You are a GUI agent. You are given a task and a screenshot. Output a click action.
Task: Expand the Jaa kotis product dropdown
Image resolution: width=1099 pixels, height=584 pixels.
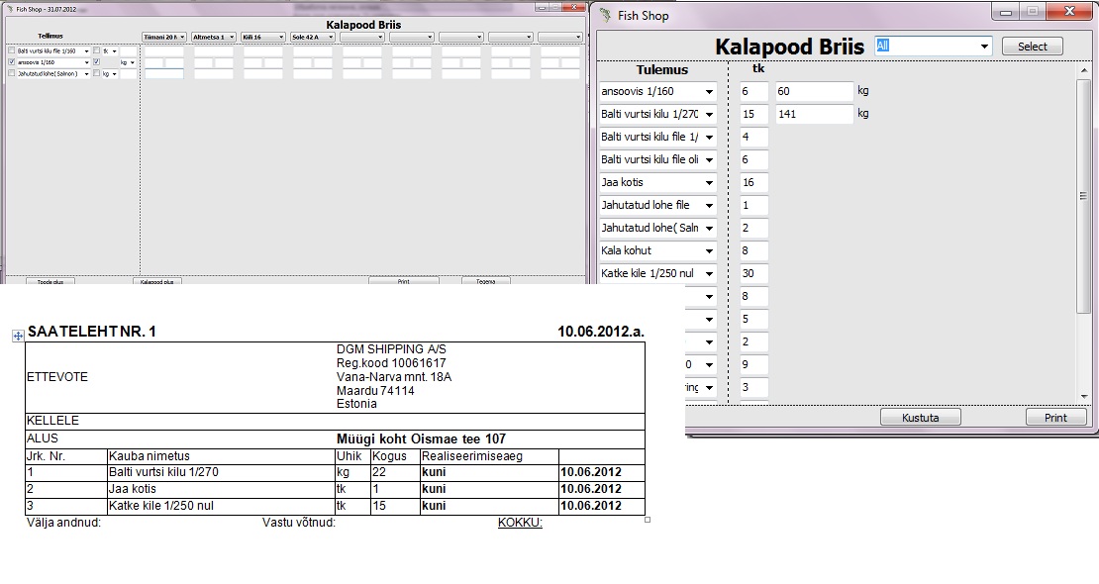pyautogui.click(x=709, y=183)
